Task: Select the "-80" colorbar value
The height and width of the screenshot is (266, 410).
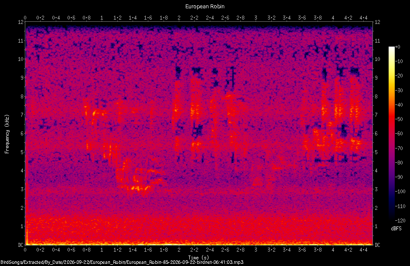Action: 399,162
